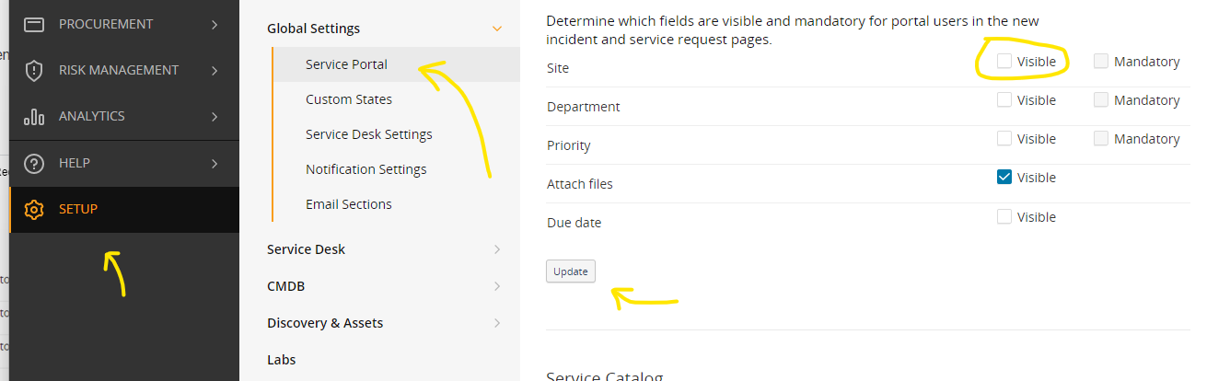Open the Labs section
The width and height of the screenshot is (1230, 381).
(x=281, y=360)
